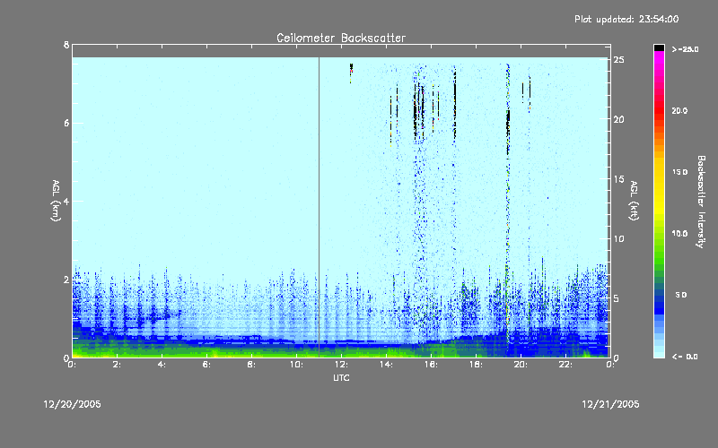Click the "AGL (kft)" right axis label
Viewport: 718px width, 448px height.
click(634, 201)
